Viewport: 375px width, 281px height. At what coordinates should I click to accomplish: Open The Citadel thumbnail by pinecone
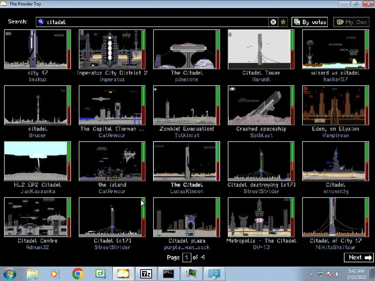pos(185,49)
